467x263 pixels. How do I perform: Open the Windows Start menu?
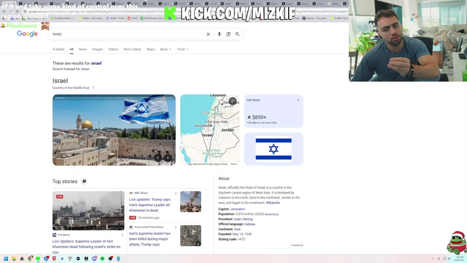coord(6,259)
